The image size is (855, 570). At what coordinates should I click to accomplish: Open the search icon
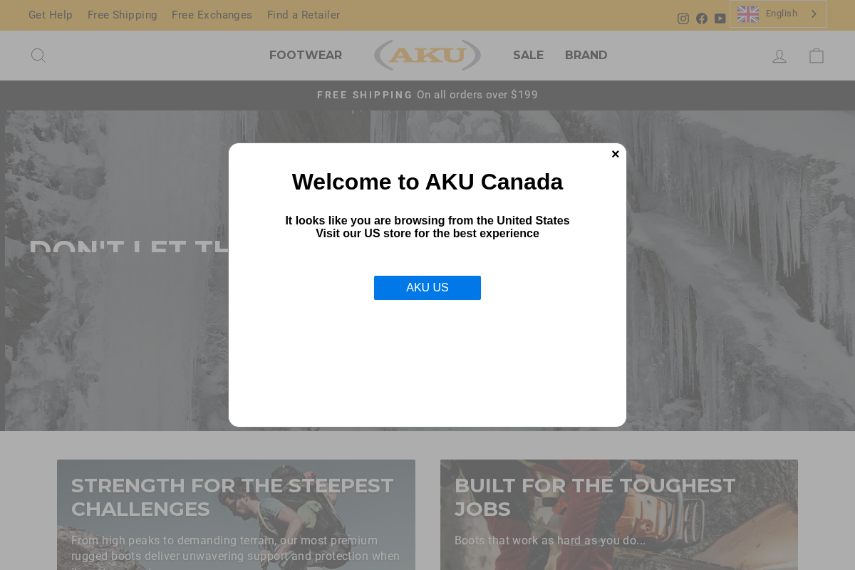[39, 55]
